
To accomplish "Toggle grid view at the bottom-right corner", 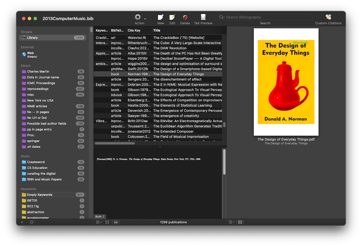I will click(240, 222).
